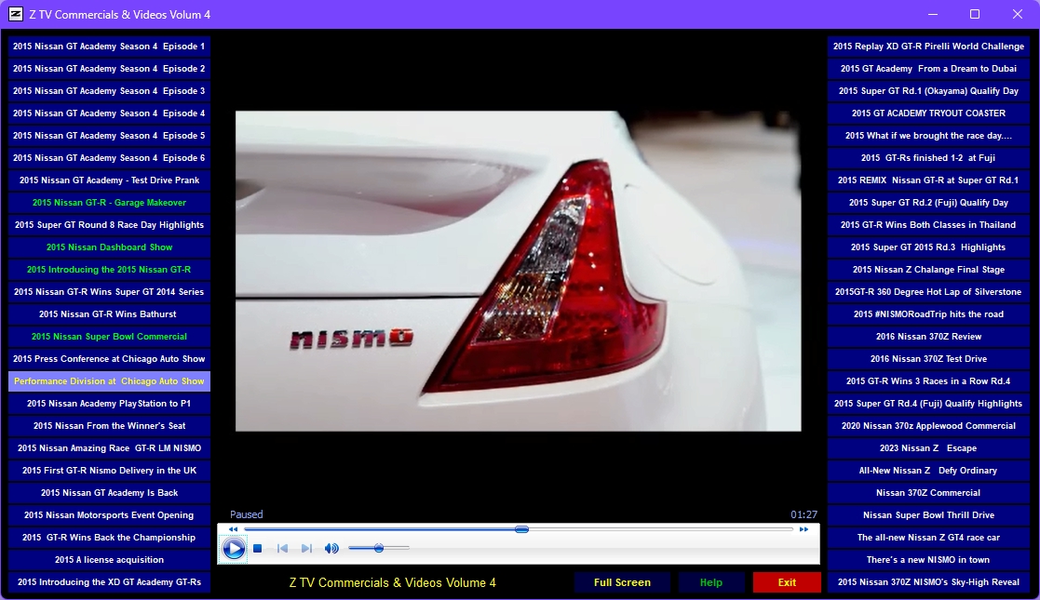Image resolution: width=1040 pixels, height=600 pixels.
Task: Open the Help button
Action: [711, 582]
